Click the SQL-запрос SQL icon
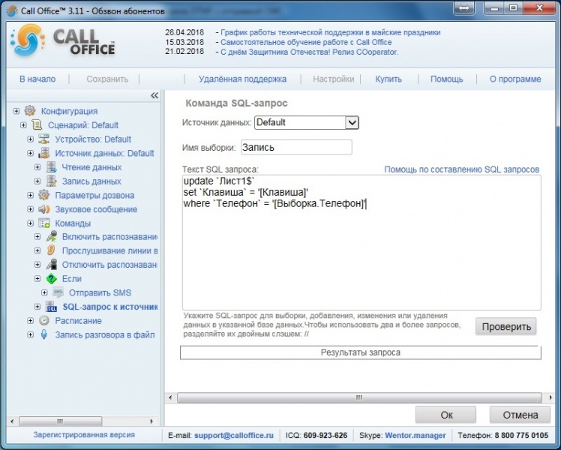 click(51, 307)
